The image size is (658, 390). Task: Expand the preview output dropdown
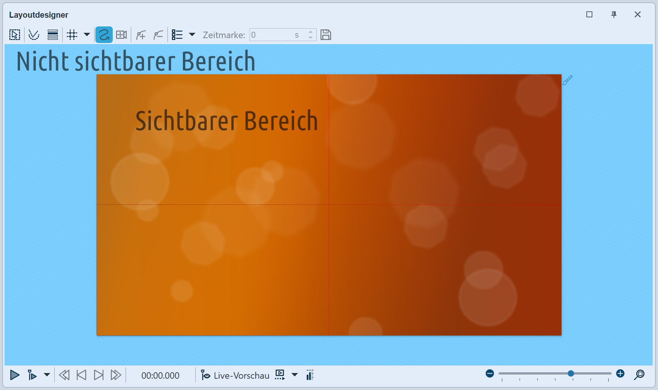click(x=294, y=375)
